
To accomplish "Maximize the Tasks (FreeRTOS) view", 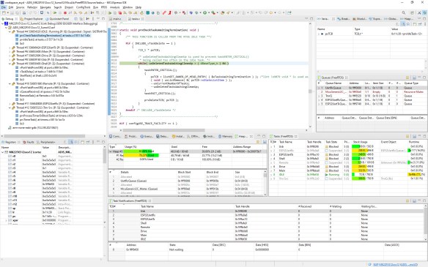I will [x=424, y=136].
